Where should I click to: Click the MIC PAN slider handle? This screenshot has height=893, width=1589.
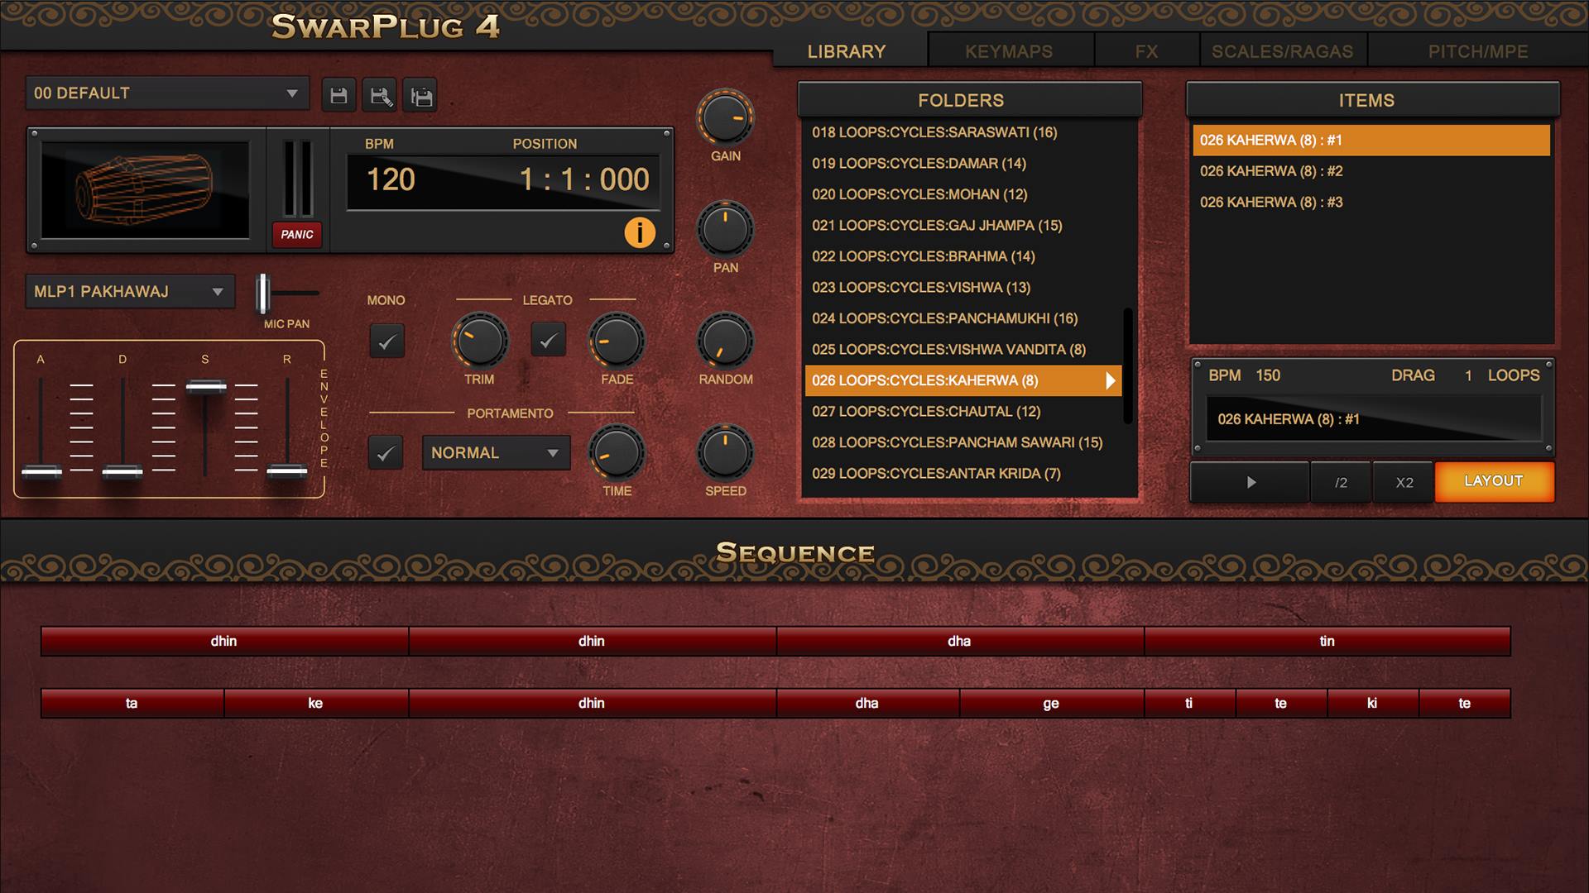tap(262, 293)
